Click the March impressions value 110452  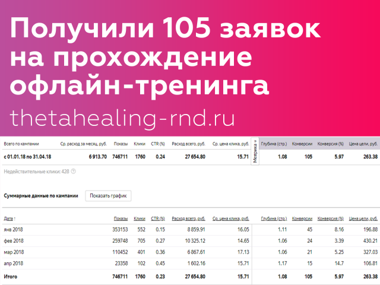[x=120, y=252]
